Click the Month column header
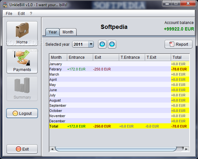198x159 pixels. (x=58, y=57)
